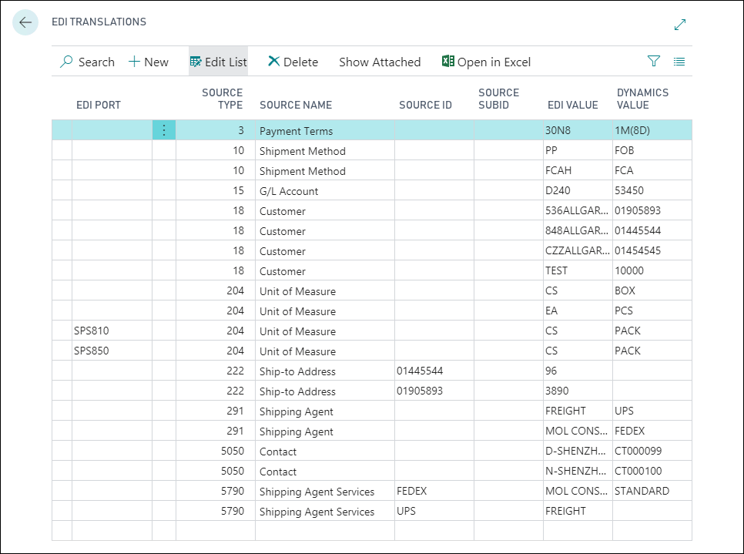Open row options ellipsis on Payment Terms row
744x554 pixels.
(x=164, y=130)
